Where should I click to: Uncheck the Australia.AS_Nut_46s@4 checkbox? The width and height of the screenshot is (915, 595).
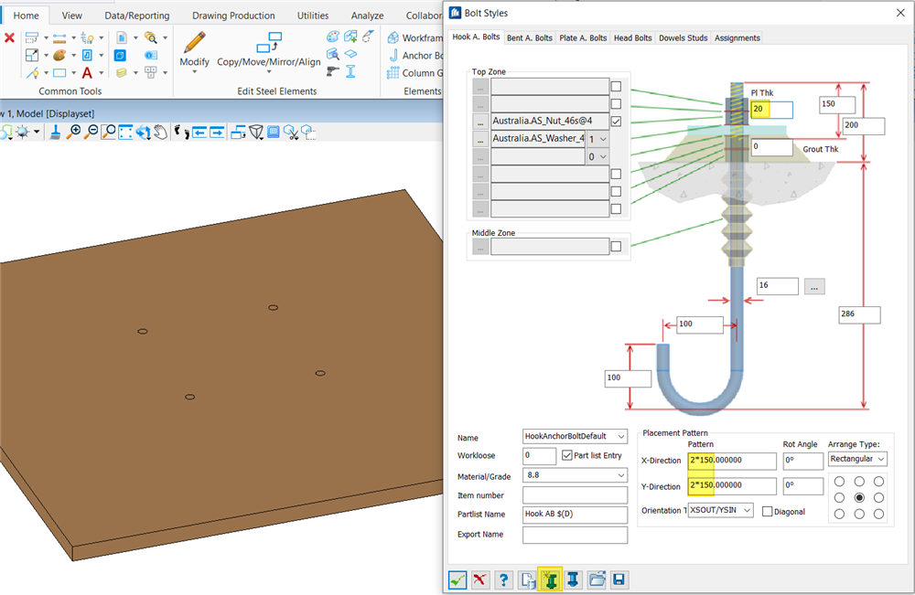click(616, 122)
